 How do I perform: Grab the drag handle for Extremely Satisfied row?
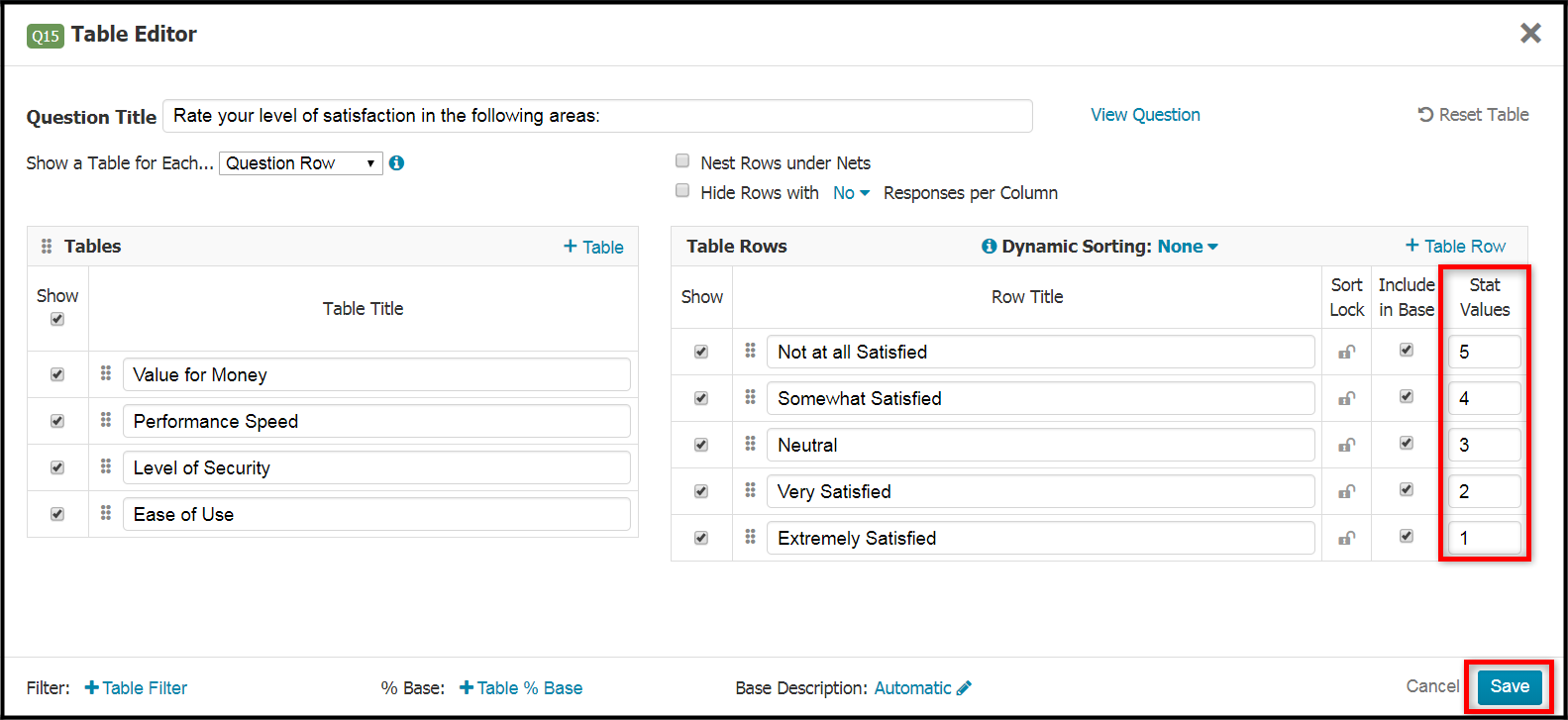pyautogui.click(x=751, y=537)
